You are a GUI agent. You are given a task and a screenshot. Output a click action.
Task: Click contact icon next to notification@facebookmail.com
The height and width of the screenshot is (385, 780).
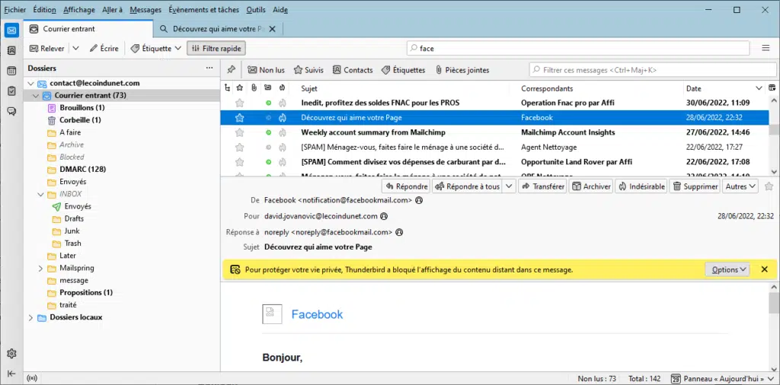tap(419, 200)
